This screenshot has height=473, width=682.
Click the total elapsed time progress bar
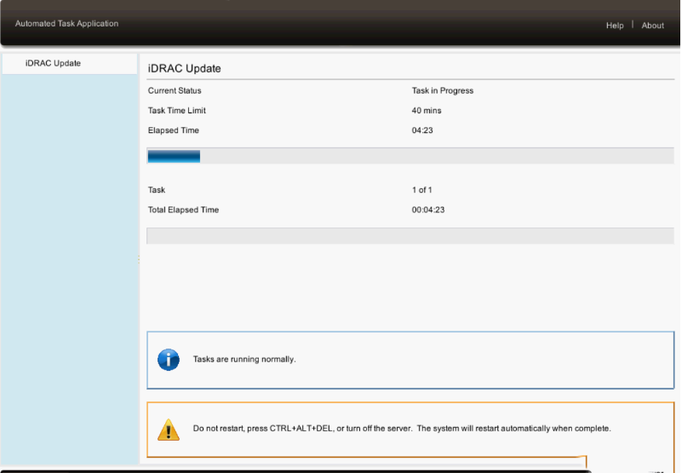(x=410, y=235)
